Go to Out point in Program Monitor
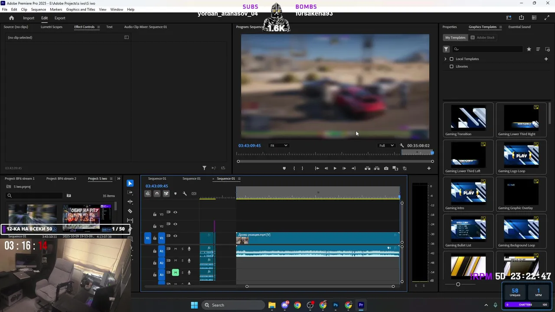 coord(353,168)
